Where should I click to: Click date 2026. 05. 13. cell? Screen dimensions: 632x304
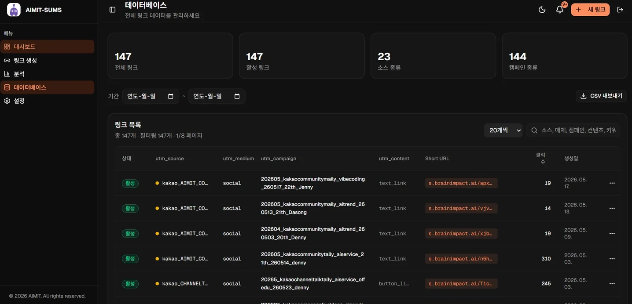click(x=575, y=208)
